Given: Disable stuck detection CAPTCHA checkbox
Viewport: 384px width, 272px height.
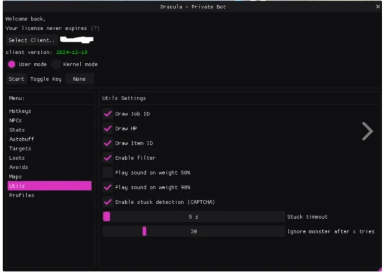Looking at the screenshot, I should point(108,202).
